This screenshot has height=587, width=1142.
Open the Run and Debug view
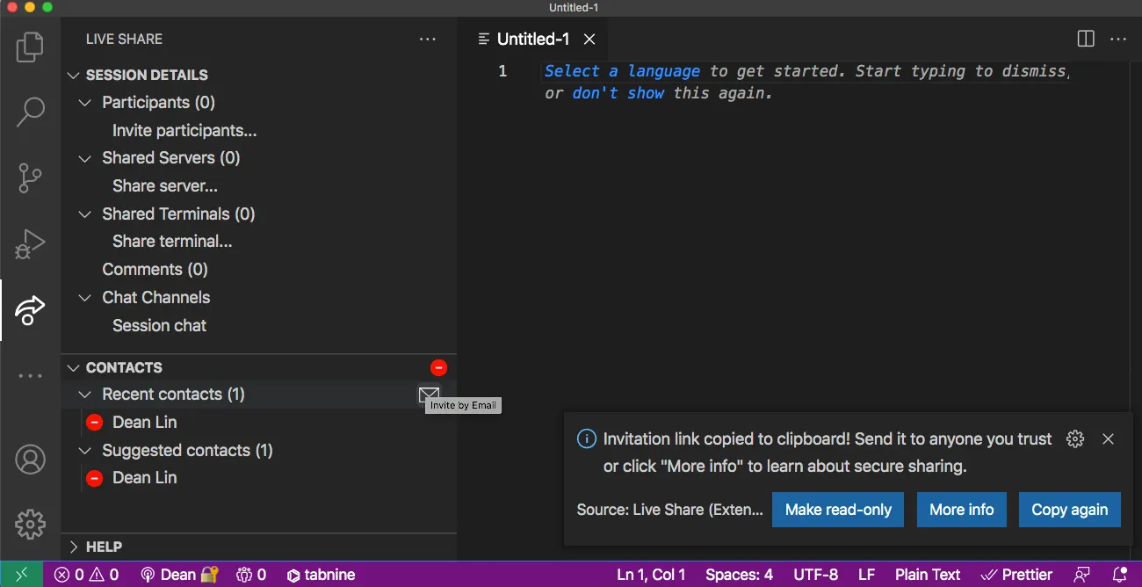click(30, 244)
